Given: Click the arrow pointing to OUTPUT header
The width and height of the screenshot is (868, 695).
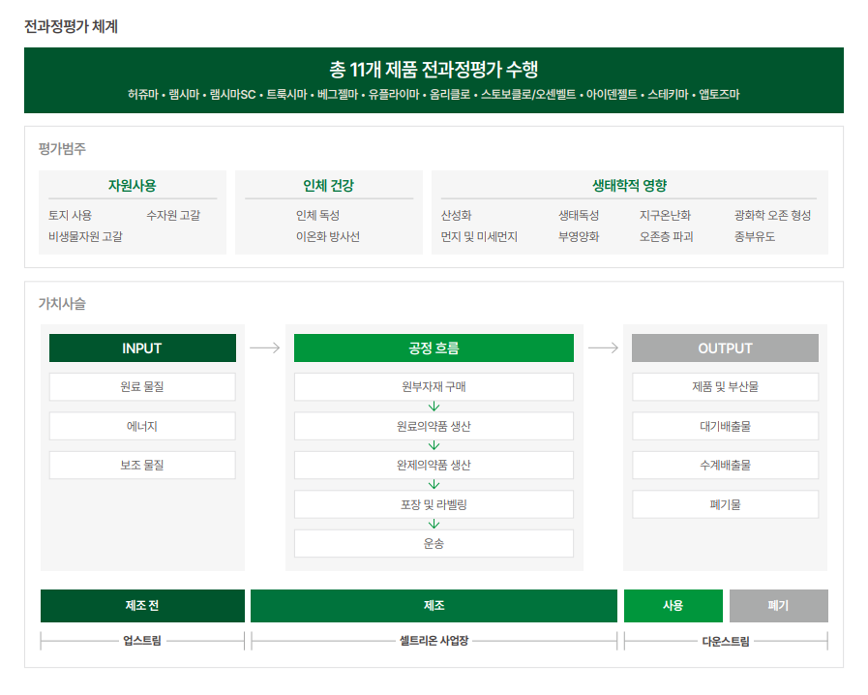Looking at the screenshot, I should [x=603, y=347].
